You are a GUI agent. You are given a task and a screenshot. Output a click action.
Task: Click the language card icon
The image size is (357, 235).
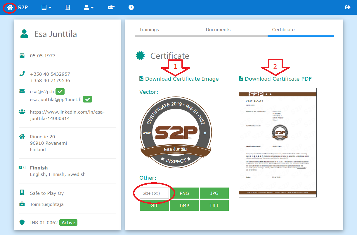[x=22, y=168]
